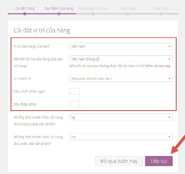
Task: Click the 'Cài đặt vị trí cửa hàng' heading
Action: [42, 30]
